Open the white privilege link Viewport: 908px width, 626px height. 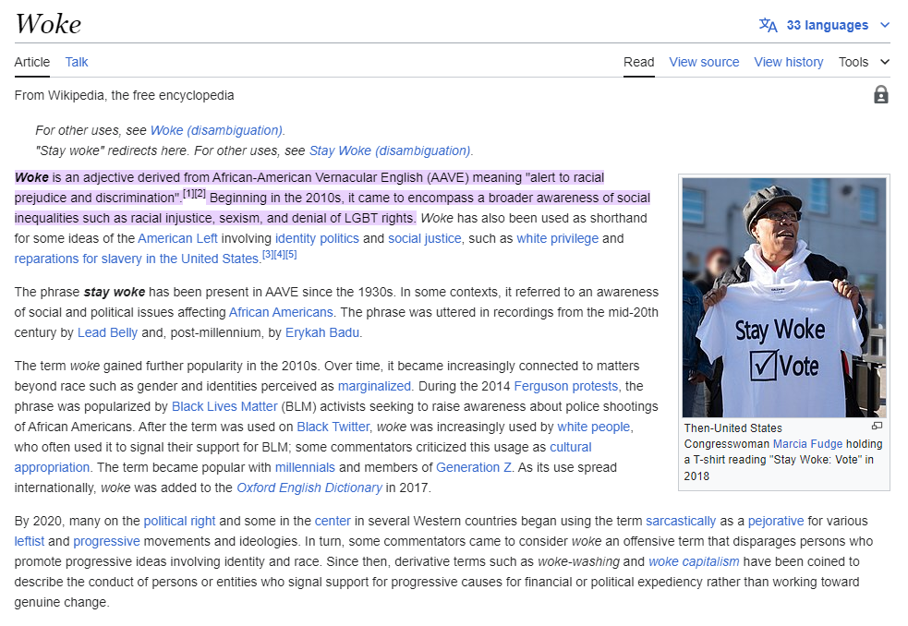coord(558,238)
